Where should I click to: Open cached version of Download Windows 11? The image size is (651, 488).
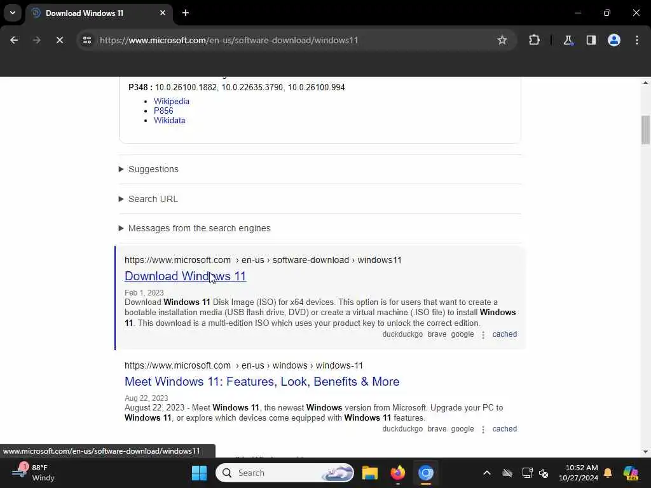[504, 334]
